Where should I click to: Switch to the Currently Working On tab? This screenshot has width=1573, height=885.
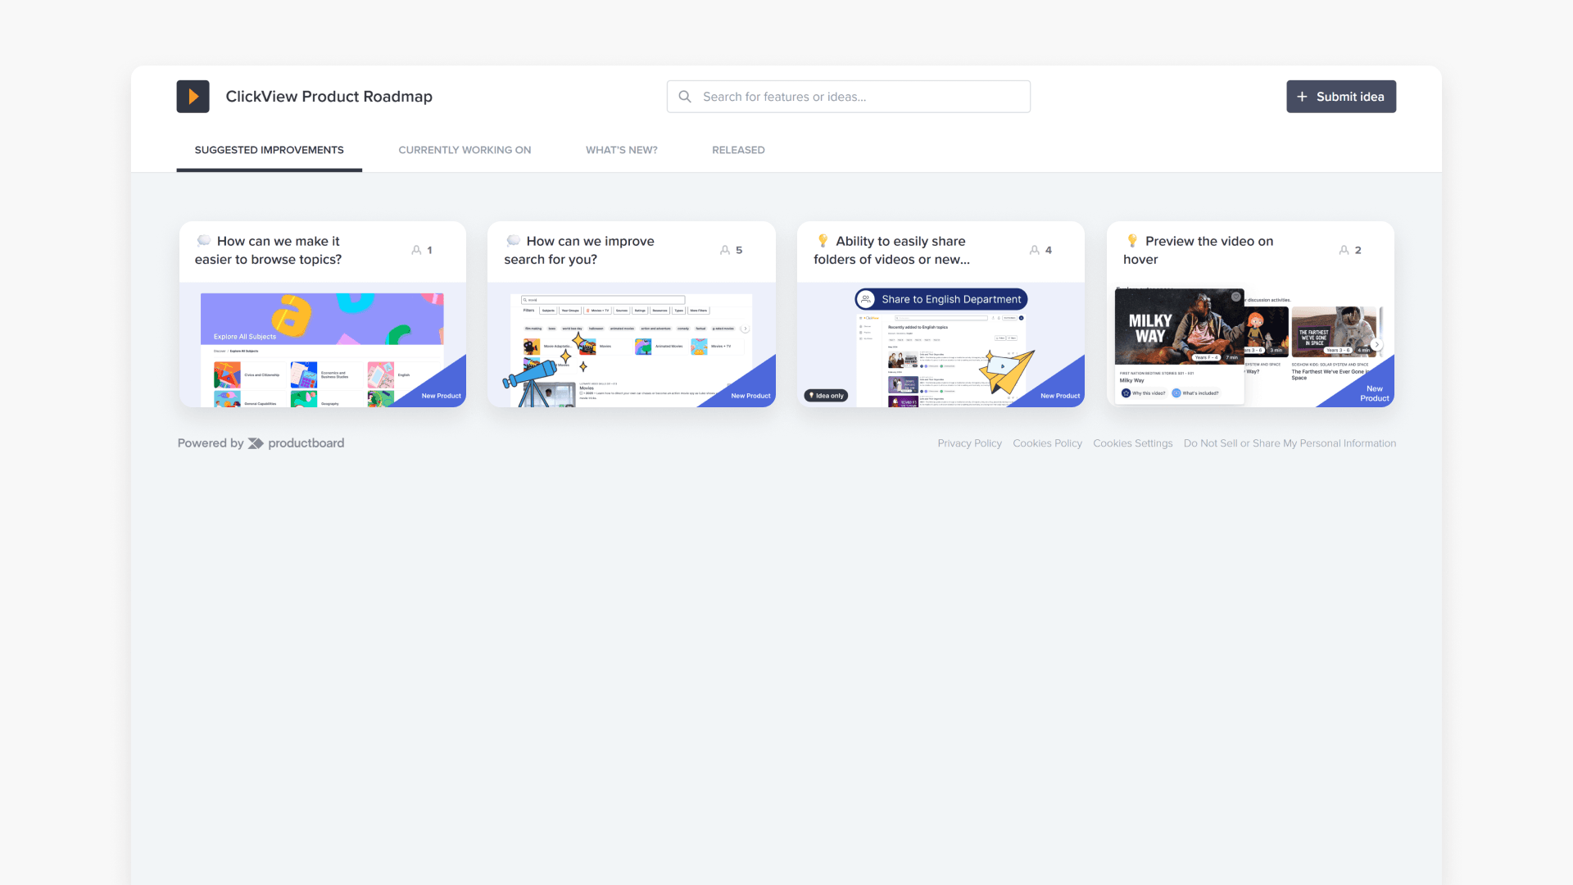pos(465,150)
